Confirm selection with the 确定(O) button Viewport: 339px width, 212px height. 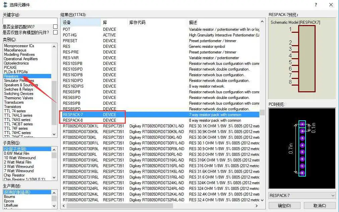click(284, 206)
